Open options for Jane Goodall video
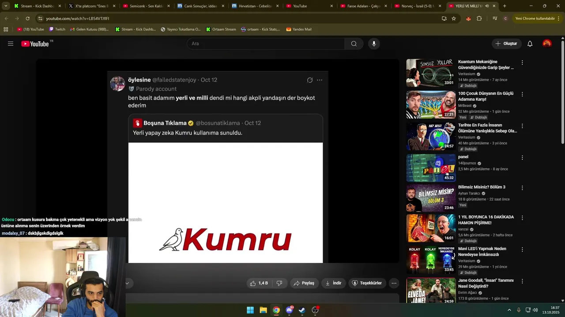The image size is (565, 317). (x=522, y=281)
